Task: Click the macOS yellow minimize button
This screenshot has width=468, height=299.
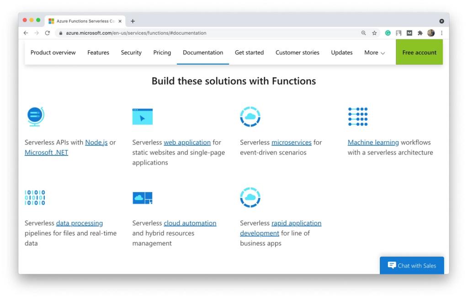Action: click(32, 20)
